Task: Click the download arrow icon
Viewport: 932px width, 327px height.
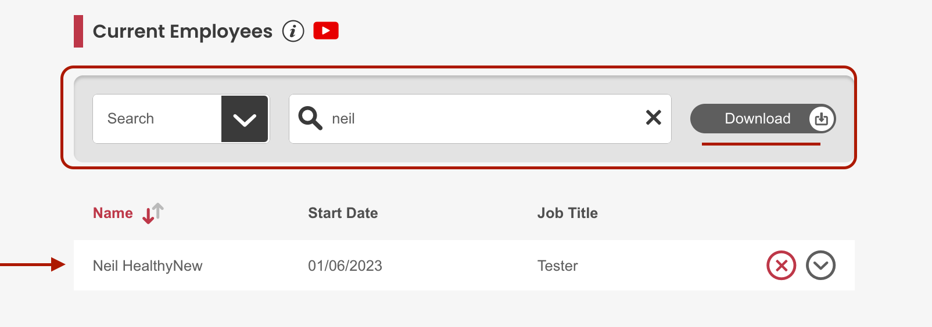Action: pos(822,119)
